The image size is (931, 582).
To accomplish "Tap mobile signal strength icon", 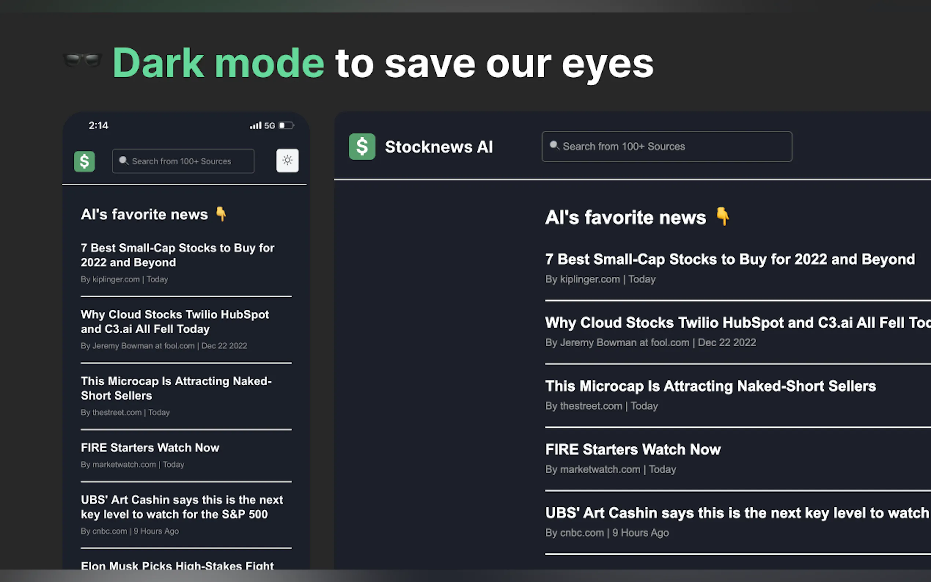I will pos(255,125).
